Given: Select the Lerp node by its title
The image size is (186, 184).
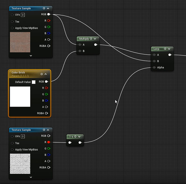Looking at the screenshot, I should (156, 49).
